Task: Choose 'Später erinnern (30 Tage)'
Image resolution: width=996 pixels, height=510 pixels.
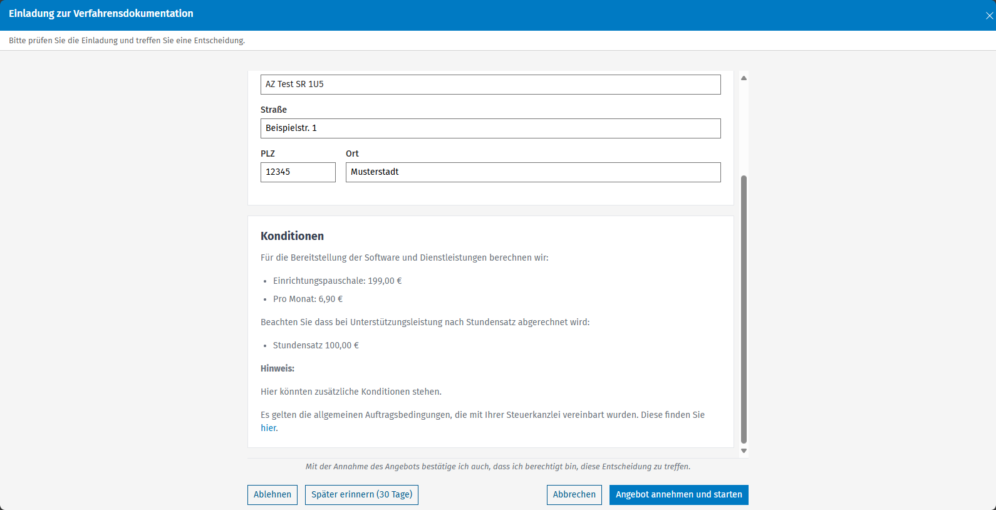Action: coord(362,495)
